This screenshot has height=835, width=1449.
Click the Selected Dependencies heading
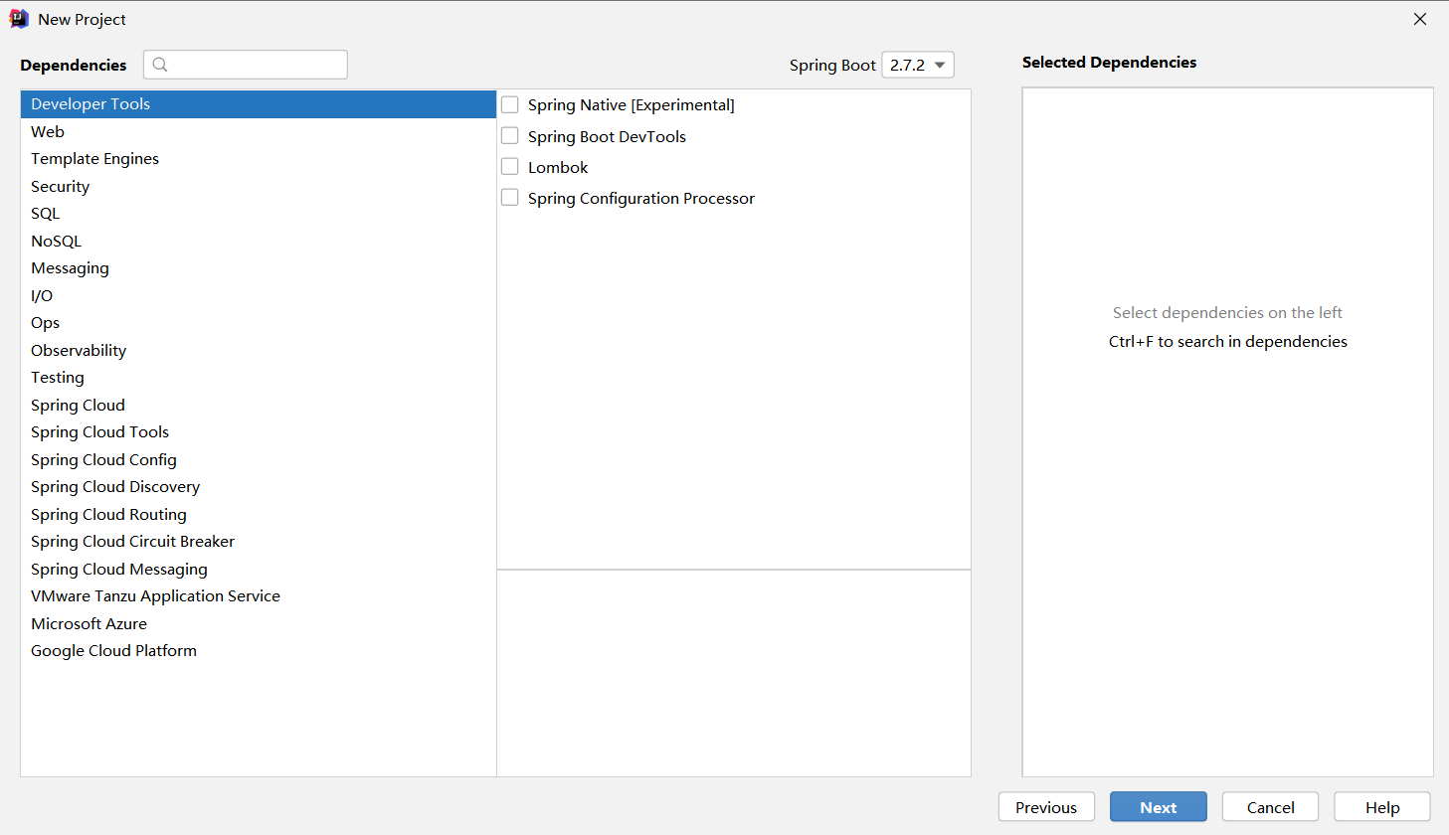(x=1109, y=62)
